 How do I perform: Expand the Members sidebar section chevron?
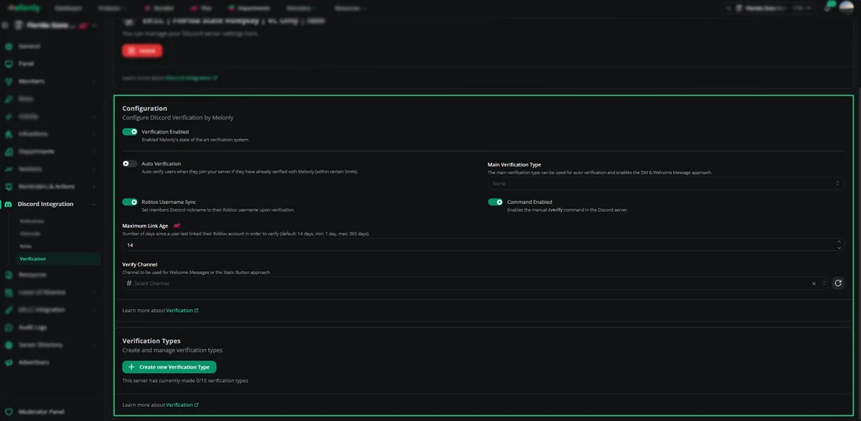point(94,81)
